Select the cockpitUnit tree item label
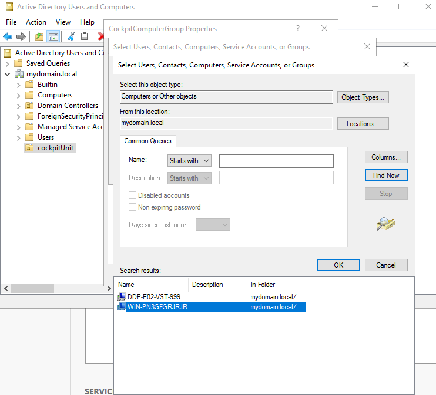This screenshot has height=395, width=436. tap(56, 148)
